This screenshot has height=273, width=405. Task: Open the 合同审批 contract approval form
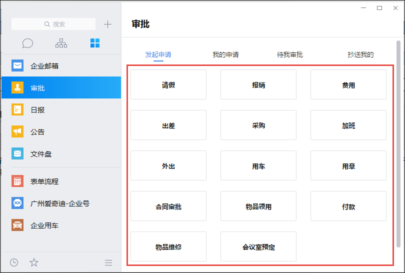168,206
